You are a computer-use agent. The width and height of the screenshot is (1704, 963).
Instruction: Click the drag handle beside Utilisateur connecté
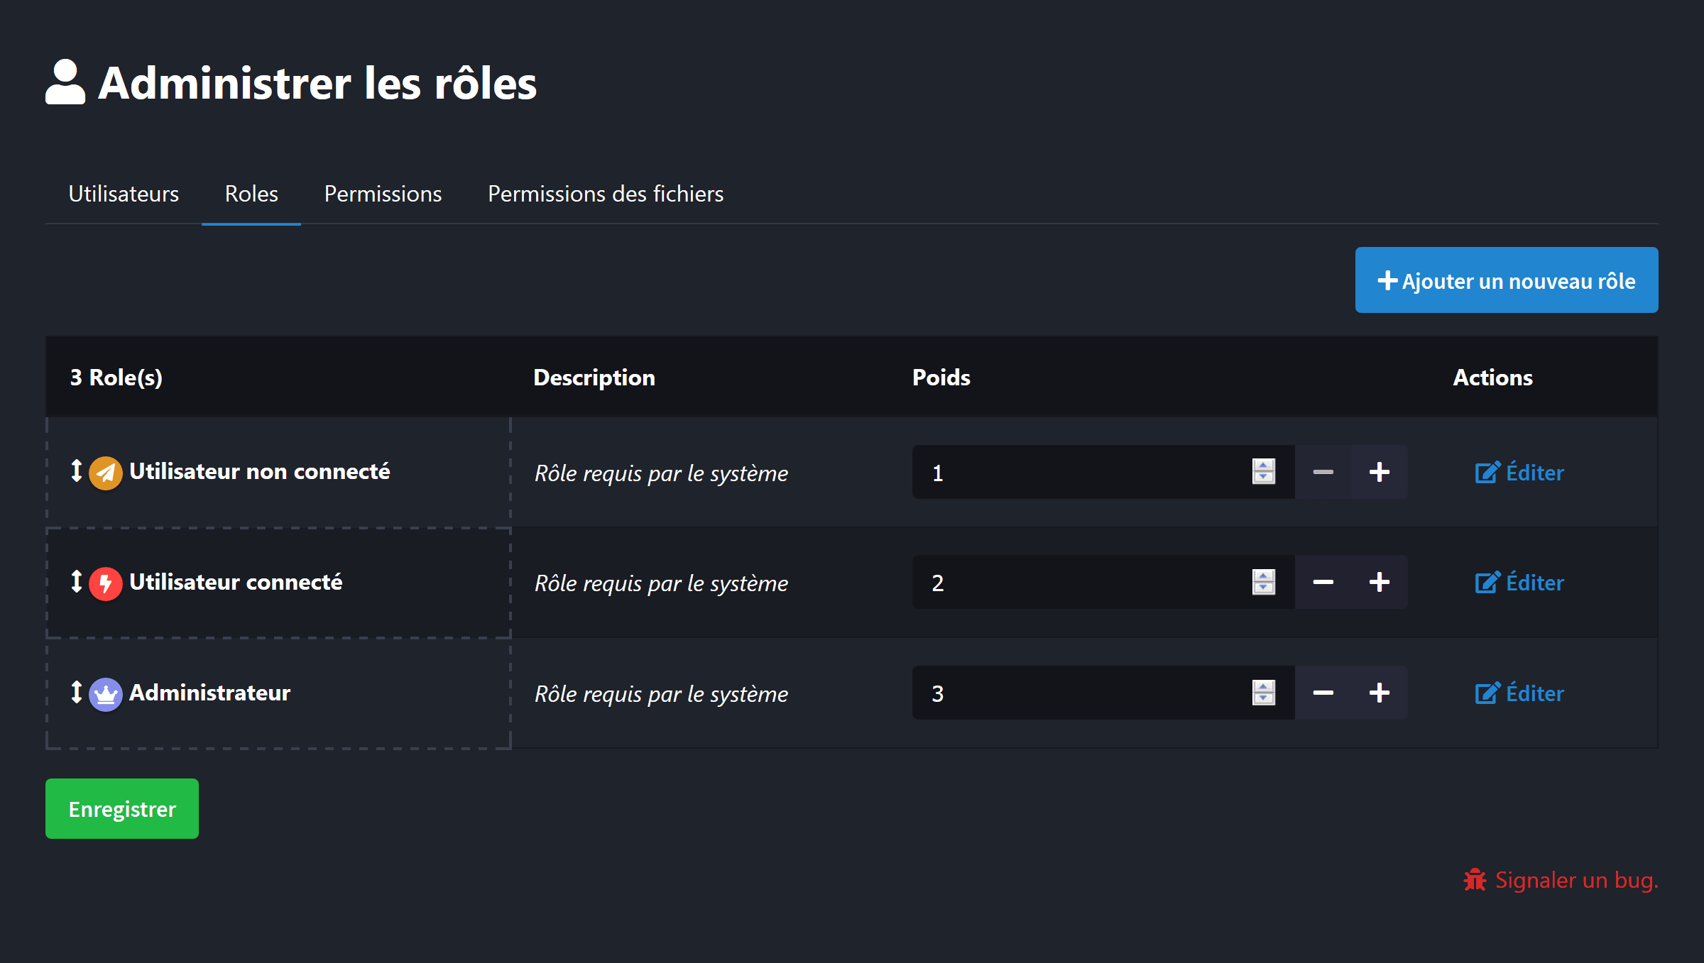pyautogui.click(x=77, y=583)
